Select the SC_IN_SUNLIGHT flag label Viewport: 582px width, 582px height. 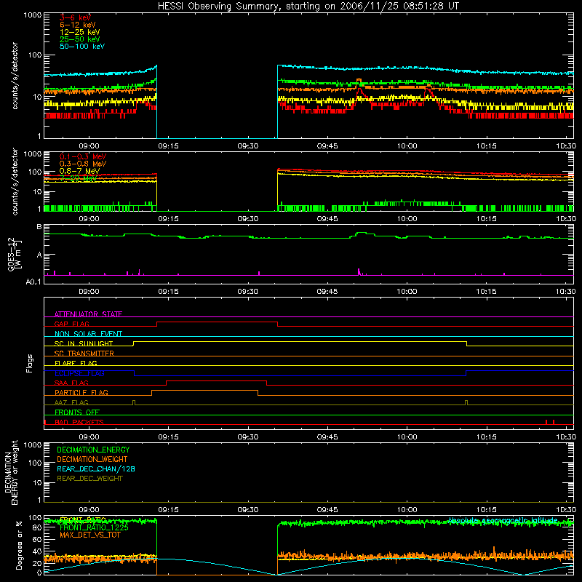[x=84, y=343]
